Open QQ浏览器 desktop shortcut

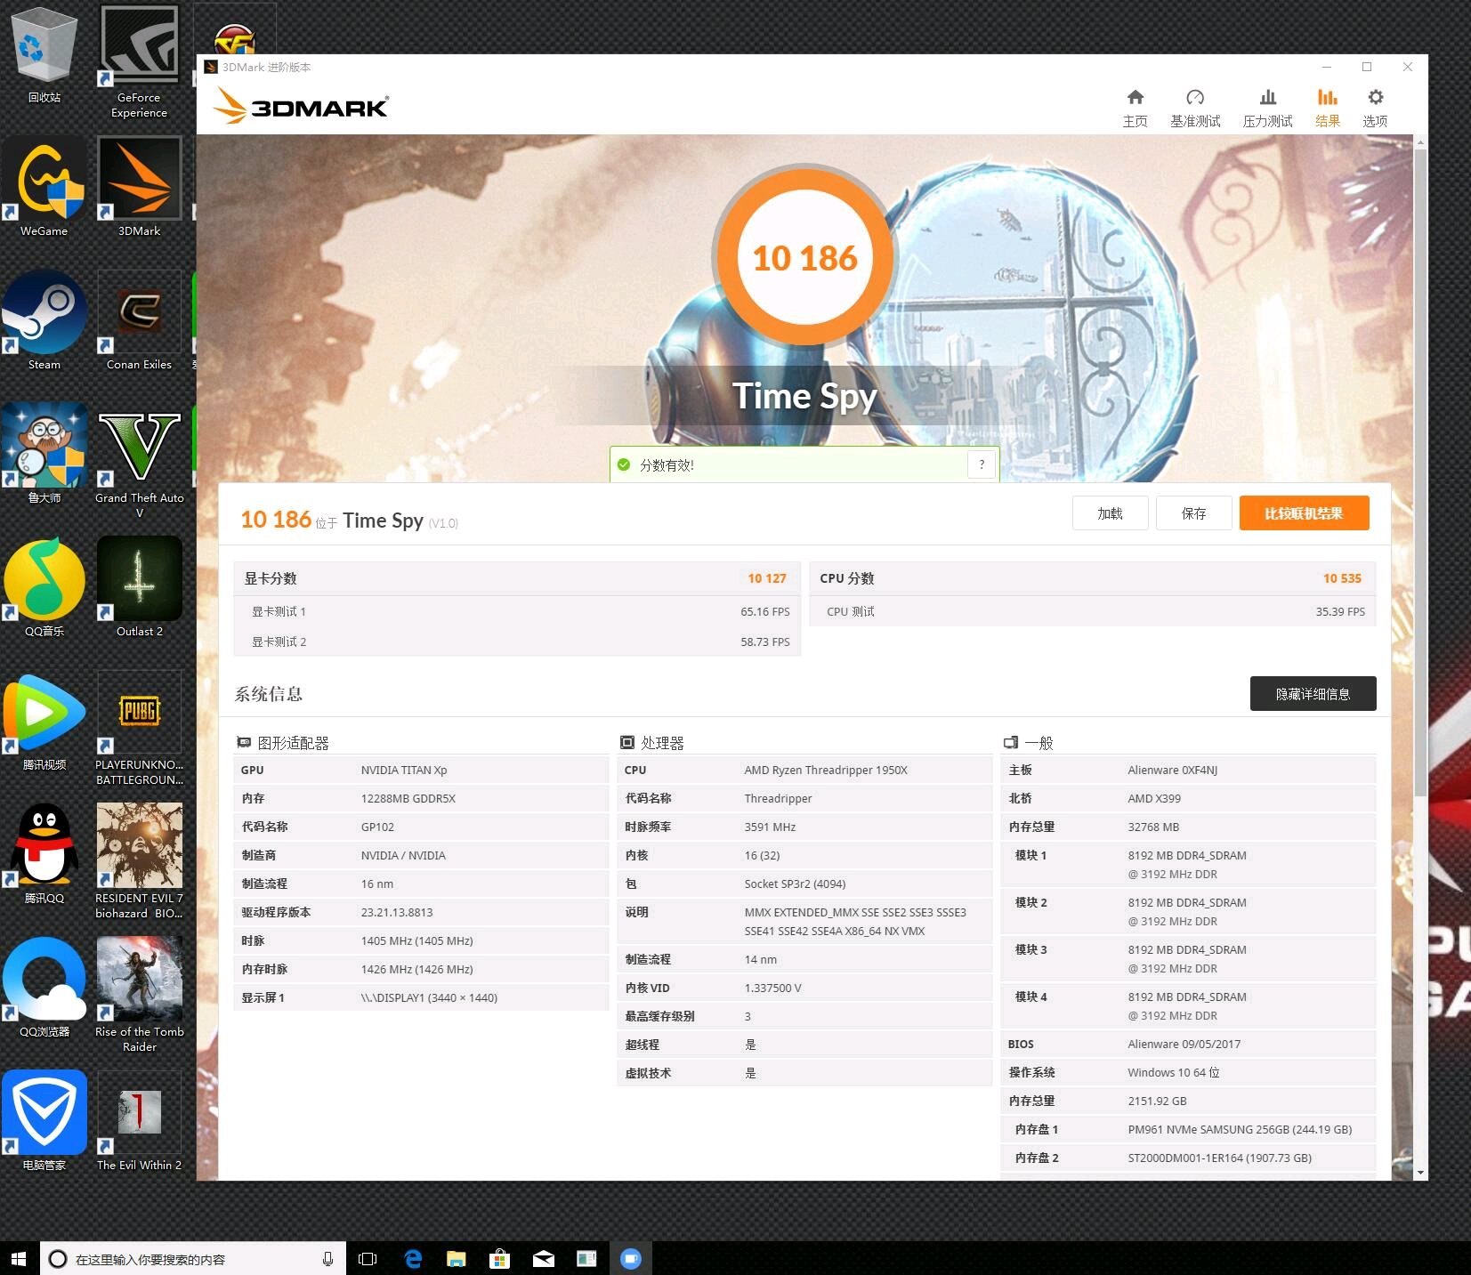44,989
